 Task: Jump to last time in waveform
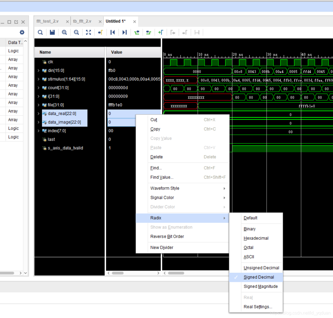124,33
